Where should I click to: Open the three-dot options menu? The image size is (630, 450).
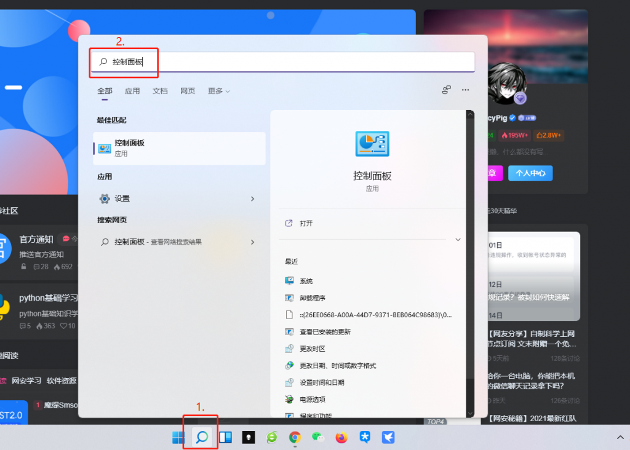(x=465, y=90)
